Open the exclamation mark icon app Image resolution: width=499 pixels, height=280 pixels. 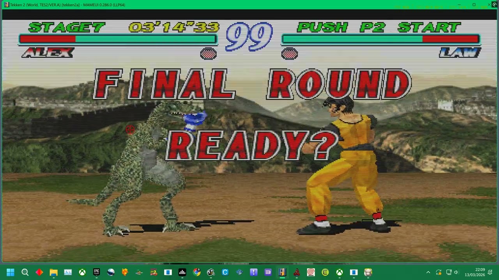(254, 272)
